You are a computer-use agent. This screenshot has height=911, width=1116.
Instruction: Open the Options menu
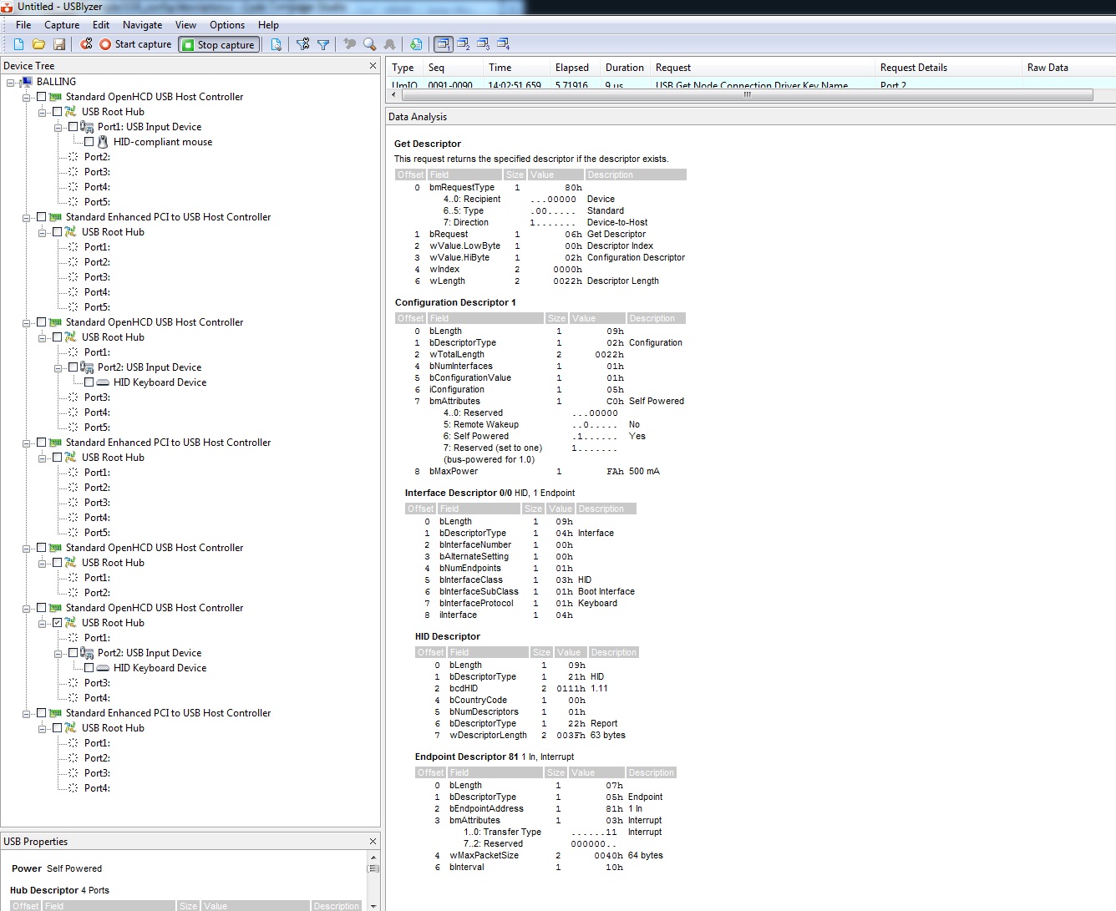227,25
